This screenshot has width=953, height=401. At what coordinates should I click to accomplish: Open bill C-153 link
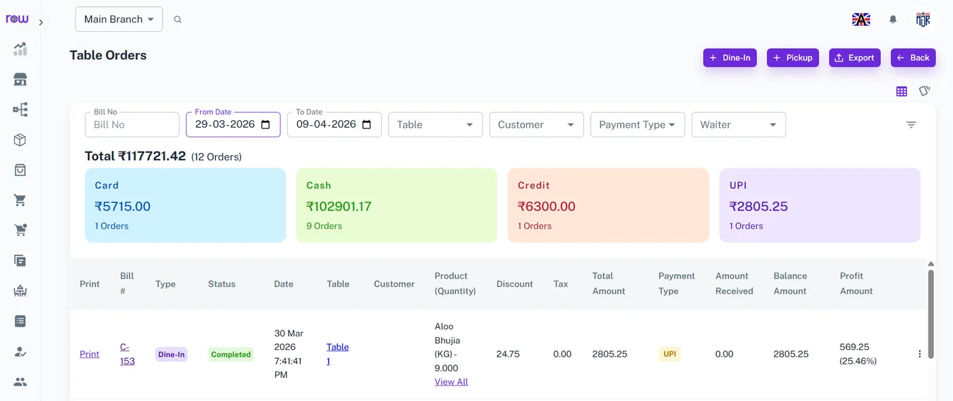(x=127, y=354)
